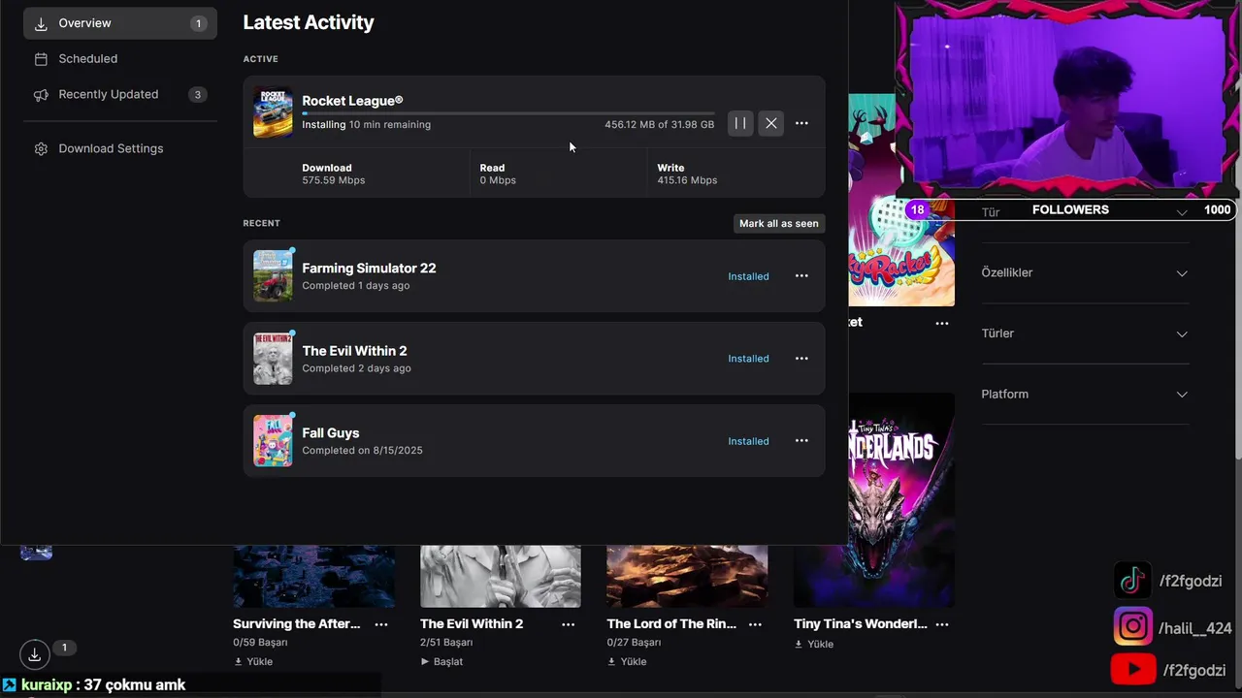This screenshot has height=698, width=1242.
Task: Click the Recently Updated megaphone icon
Action: [x=41, y=95]
